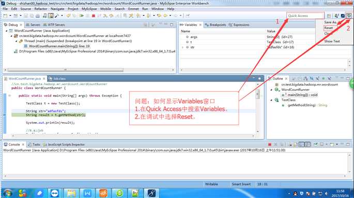Screen dimensions: 354x198
Task: Switch to the Tasks tab
Action: point(34,144)
